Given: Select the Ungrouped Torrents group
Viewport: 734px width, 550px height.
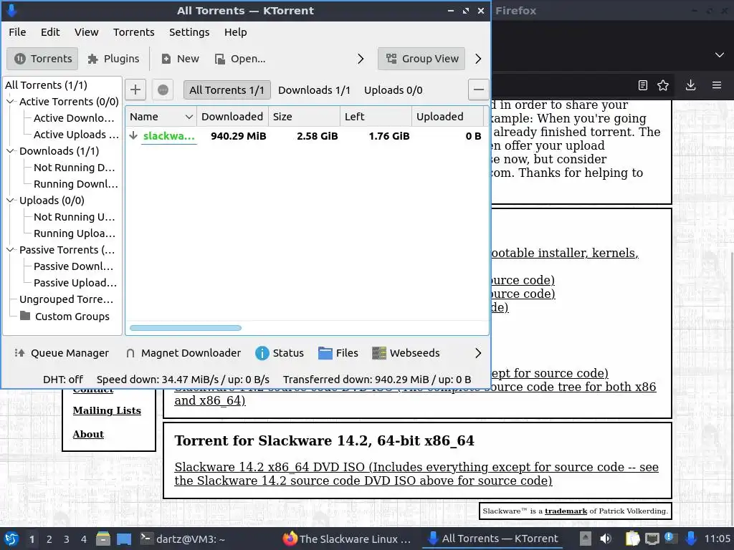Looking at the screenshot, I should click(x=66, y=299).
